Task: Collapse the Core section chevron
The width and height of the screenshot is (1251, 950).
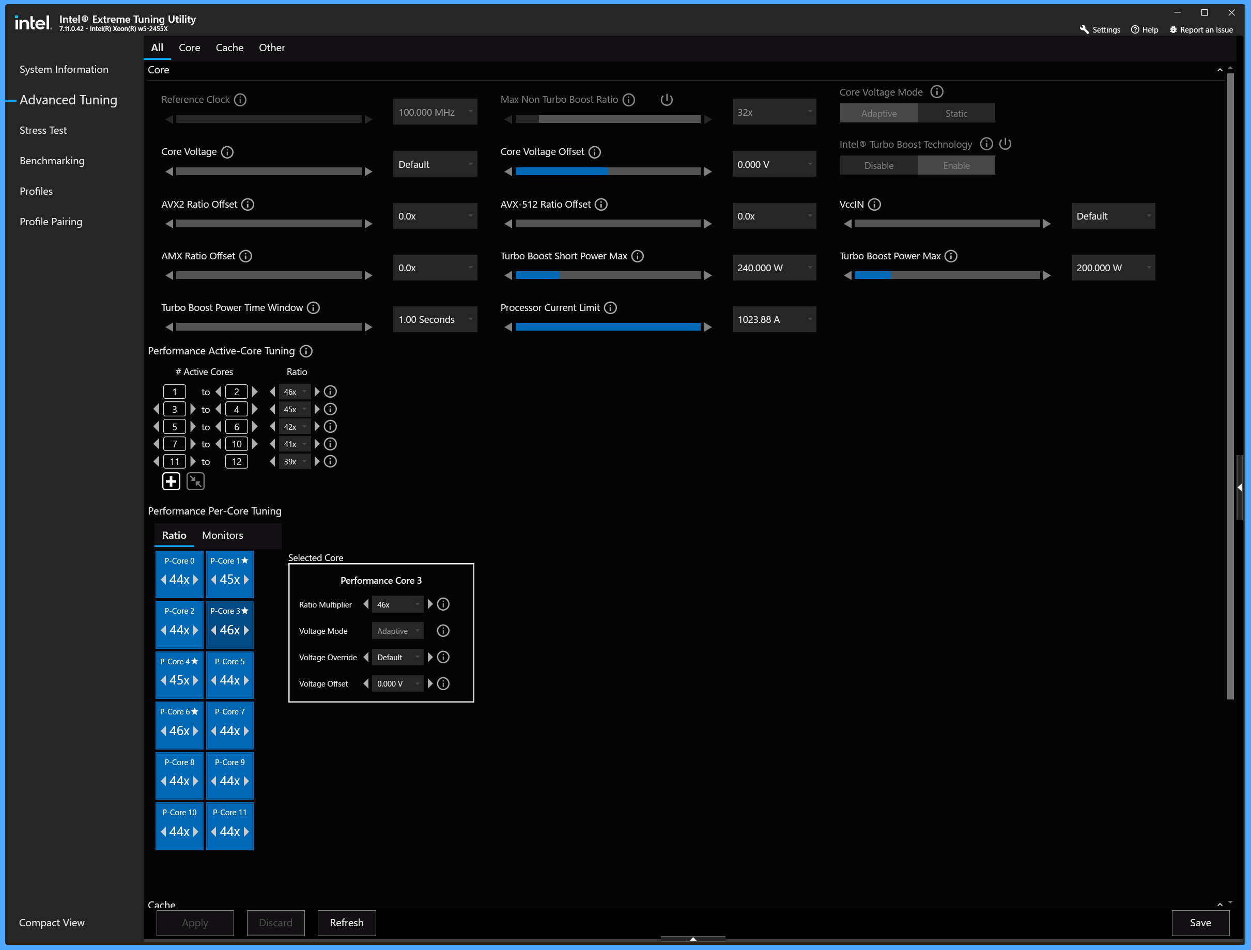Action: point(1220,70)
